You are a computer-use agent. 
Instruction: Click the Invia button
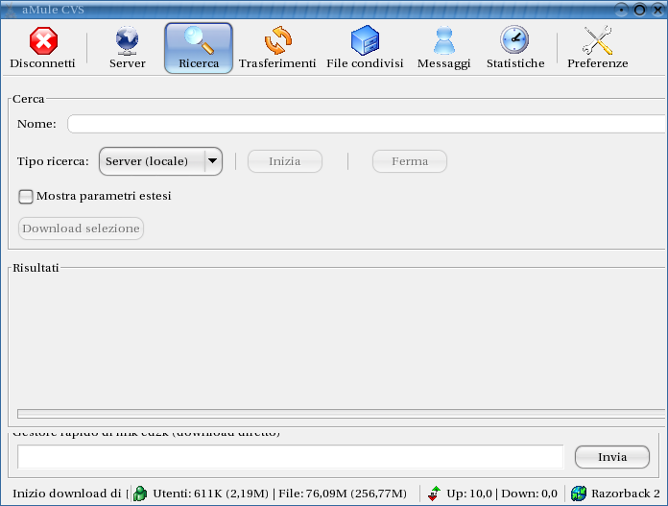point(612,457)
